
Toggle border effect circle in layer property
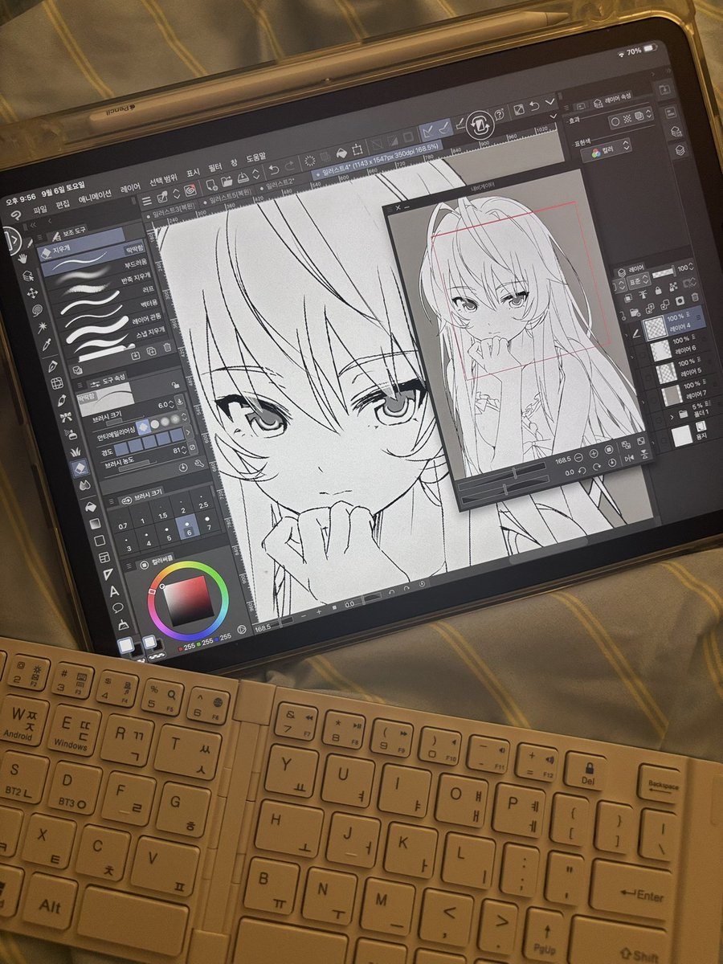(615, 121)
